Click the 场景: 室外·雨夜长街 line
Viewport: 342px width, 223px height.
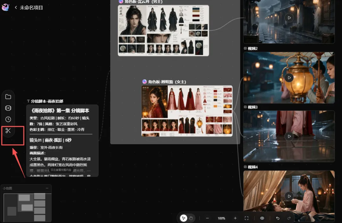pos(46,148)
